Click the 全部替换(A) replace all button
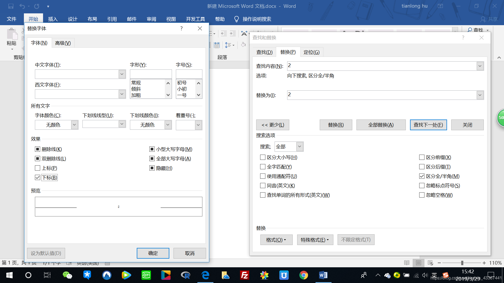Image resolution: width=504 pixels, height=283 pixels. point(381,125)
